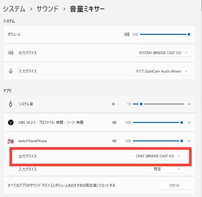Click the システム音 label

pos(26,104)
